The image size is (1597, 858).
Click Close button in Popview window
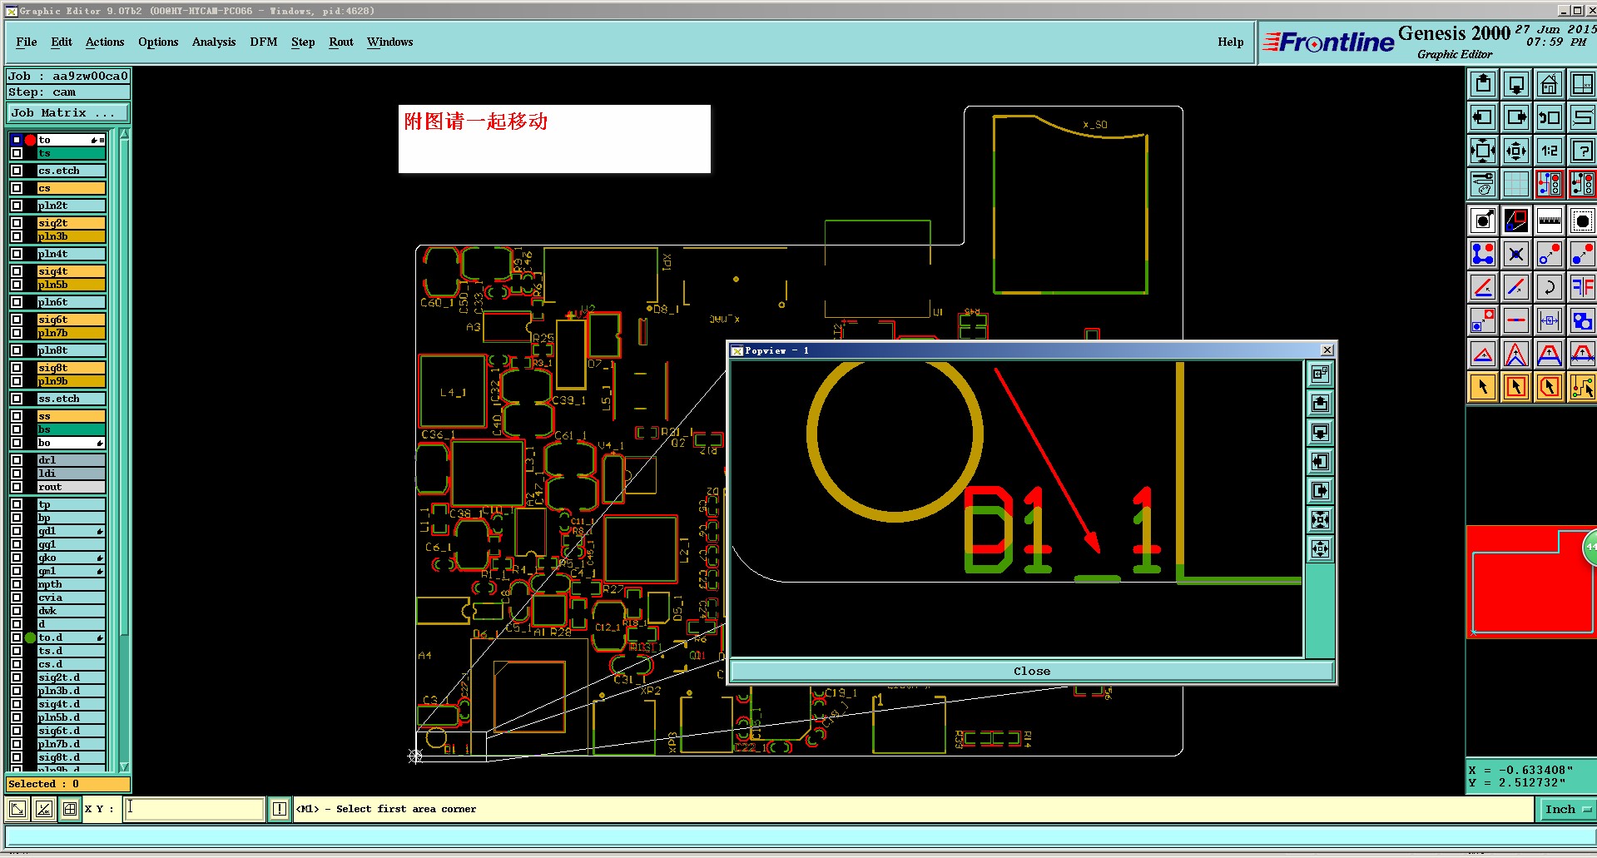1032,671
